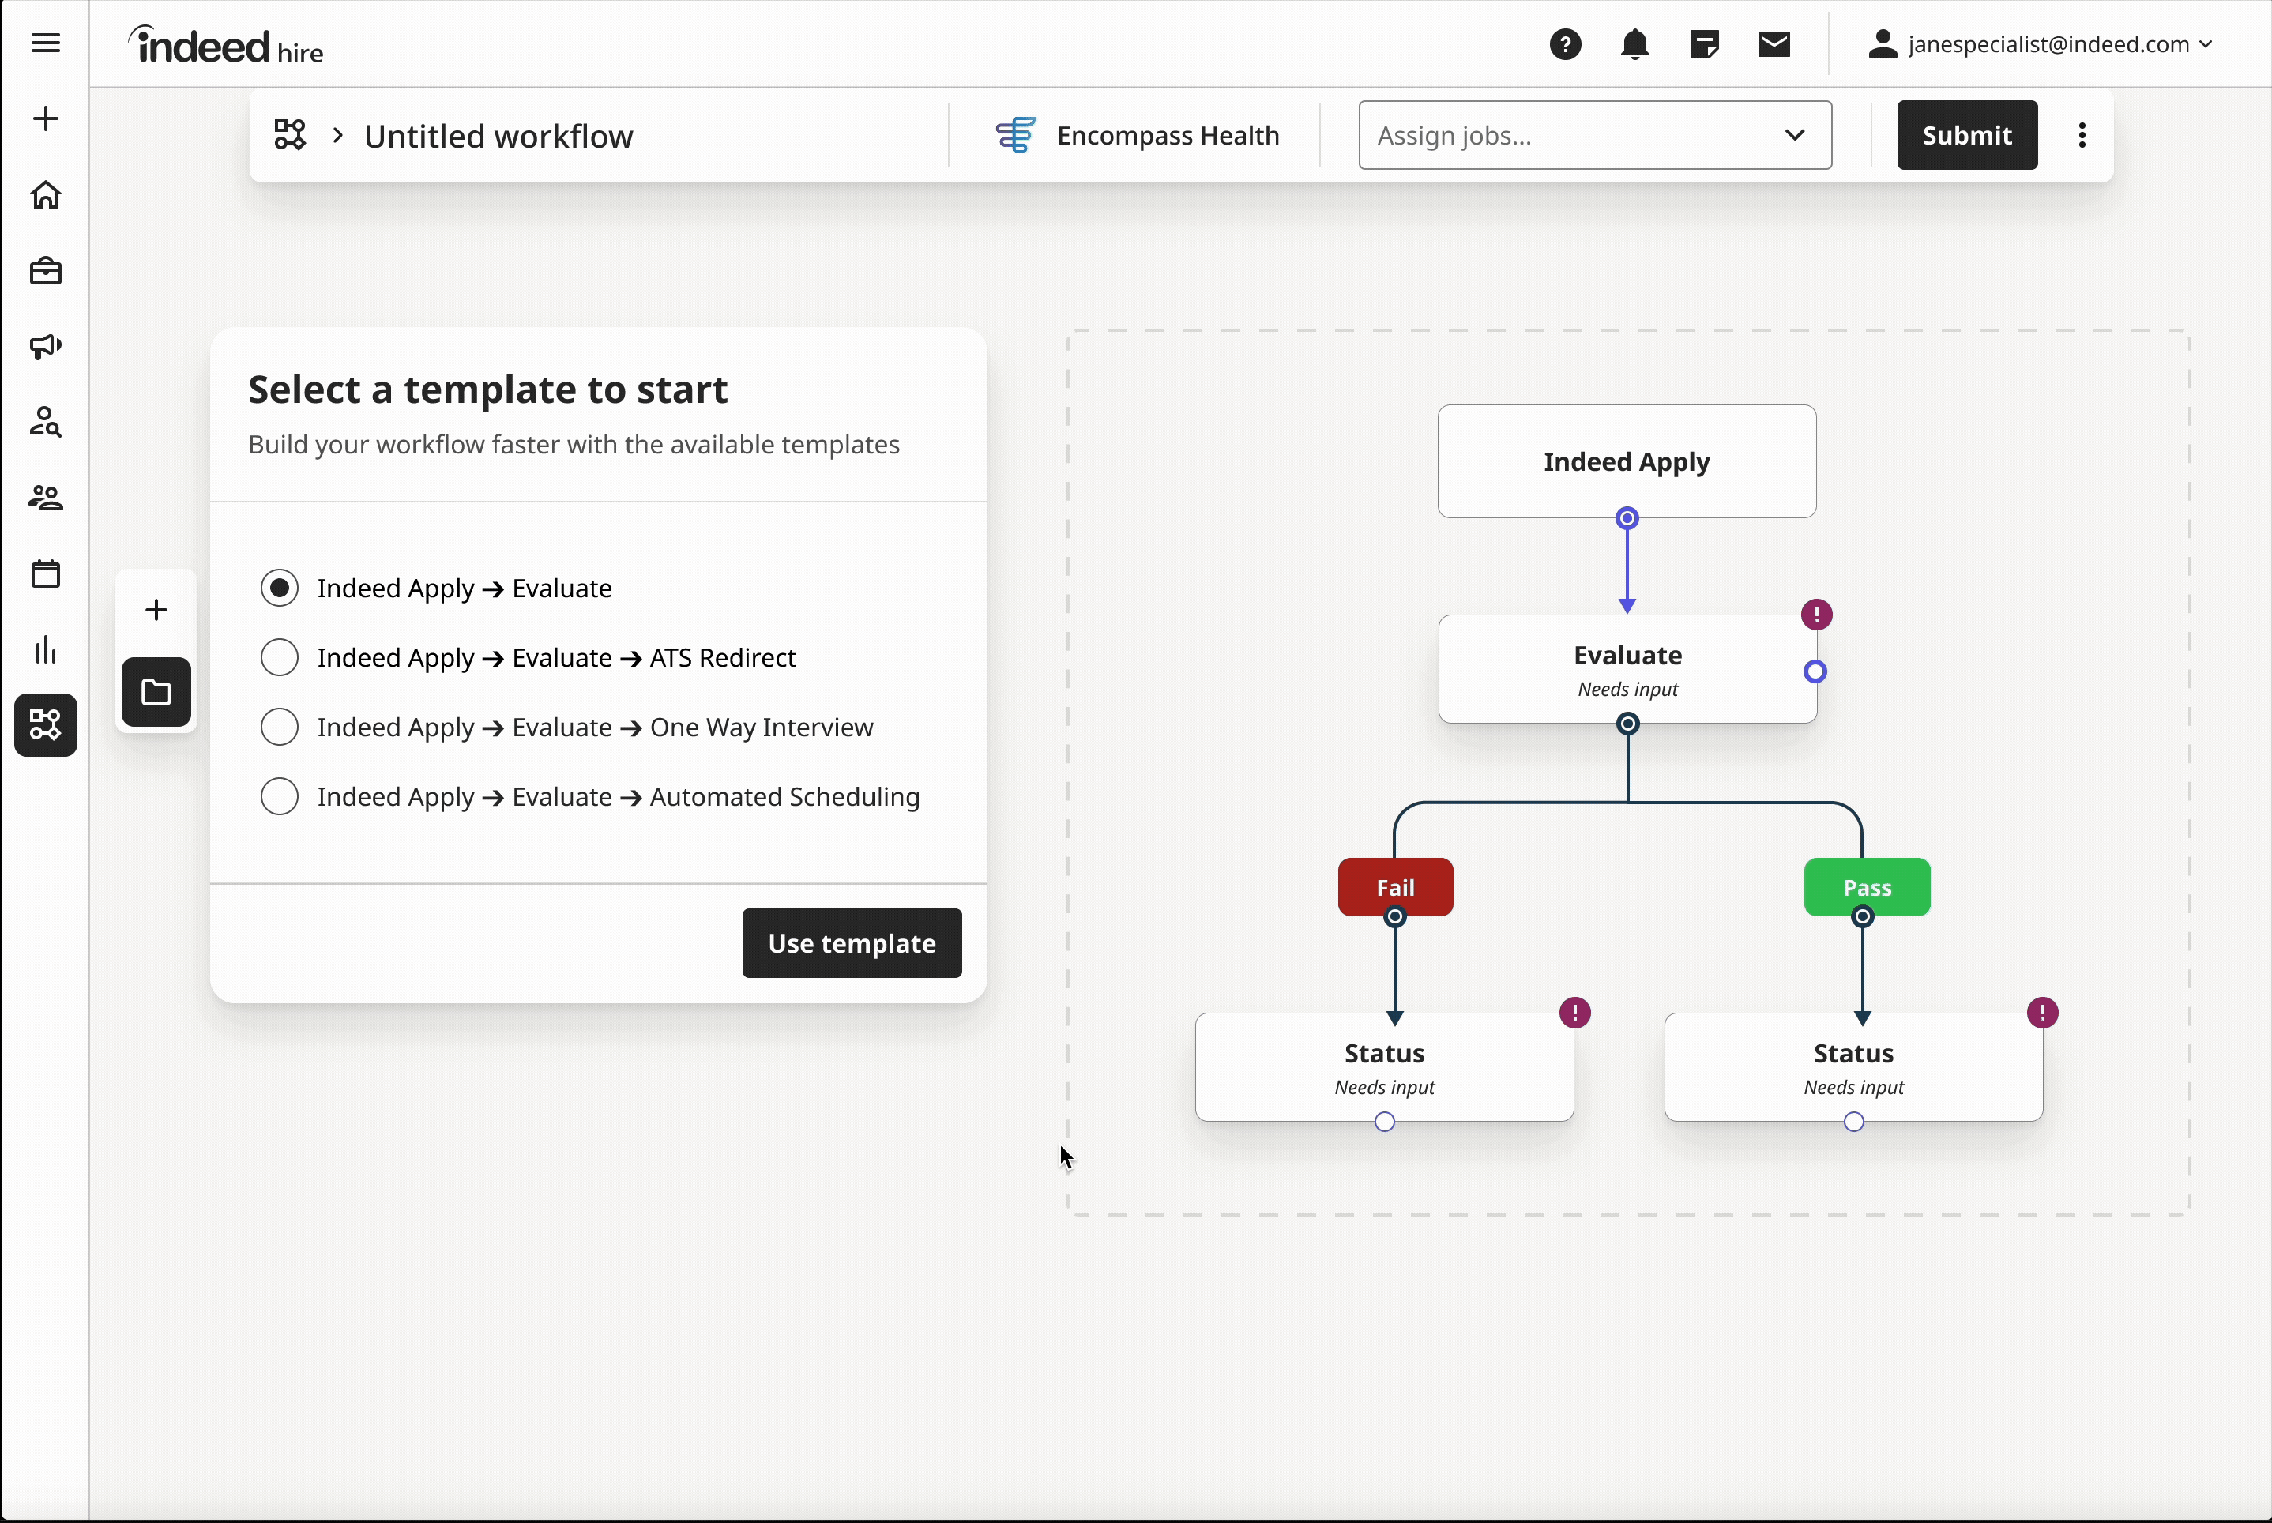Screen dimensions: 2272x1523
Task: Click the add node plus button on canvas toolbar
Action: pyautogui.click(x=156, y=609)
